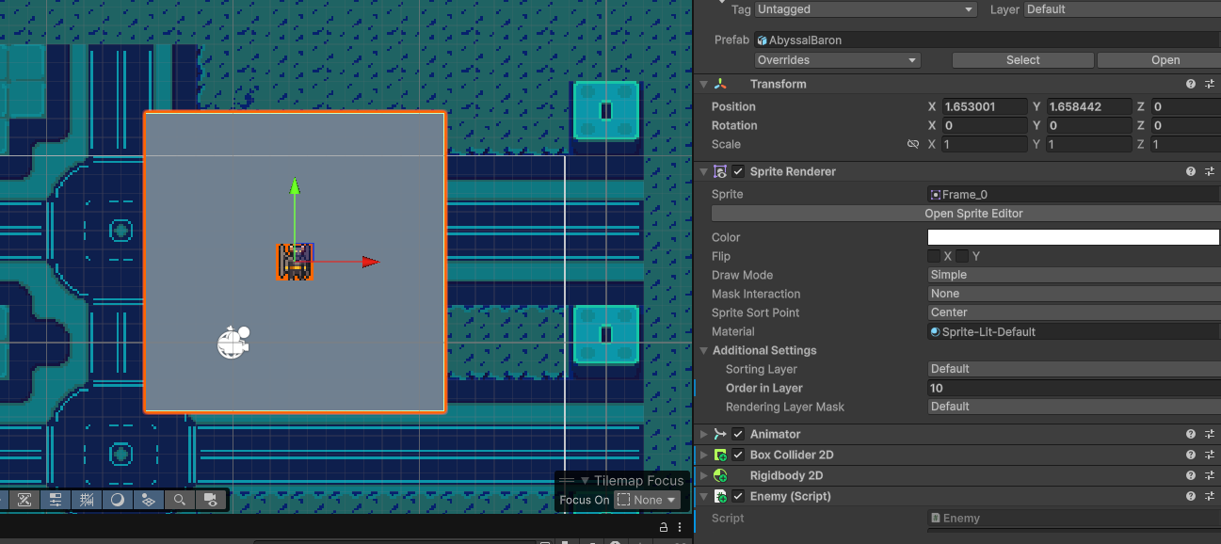Disable the Enemy (Script) component checkbox
Image resolution: width=1221 pixels, height=544 pixels.
tap(738, 496)
